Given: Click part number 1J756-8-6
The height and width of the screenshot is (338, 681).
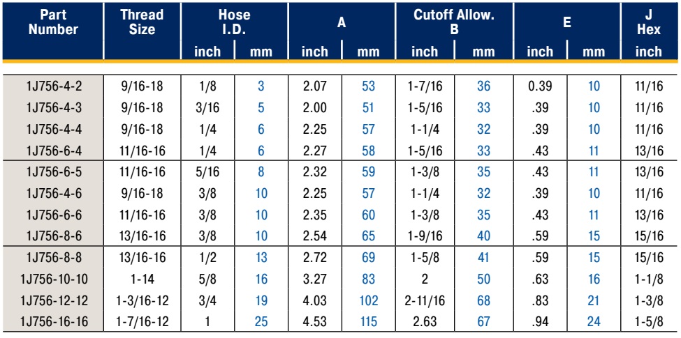Looking at the screenshot, I should [x=54, y=236].
